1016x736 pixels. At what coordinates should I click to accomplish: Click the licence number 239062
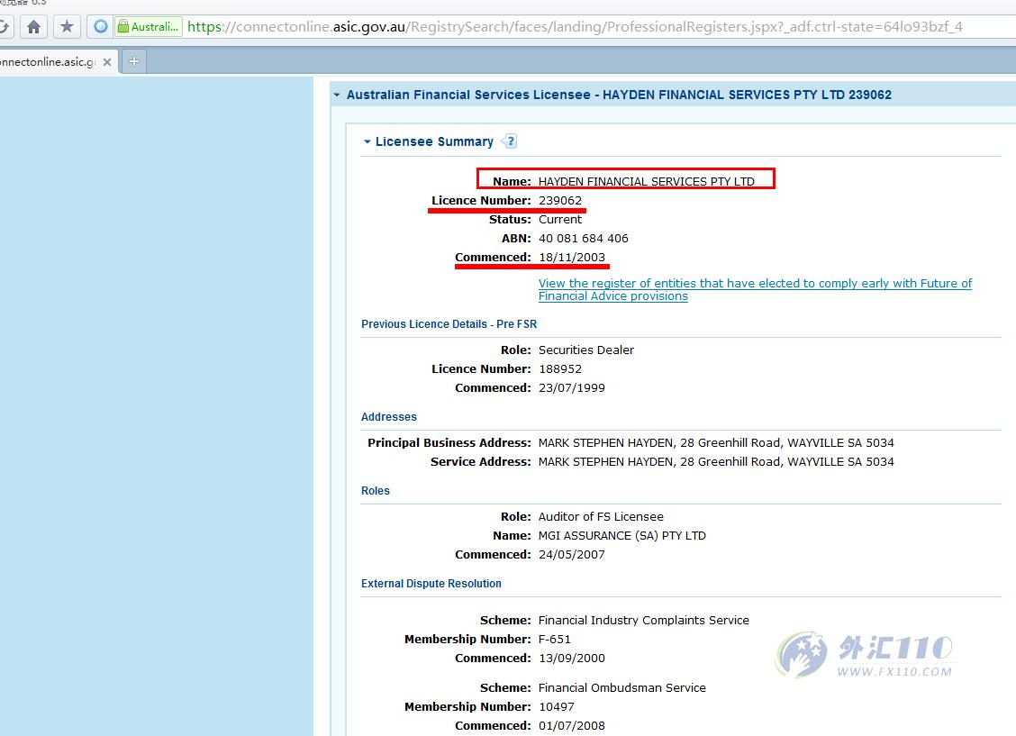pyautogui.click(x=560, y=201)
